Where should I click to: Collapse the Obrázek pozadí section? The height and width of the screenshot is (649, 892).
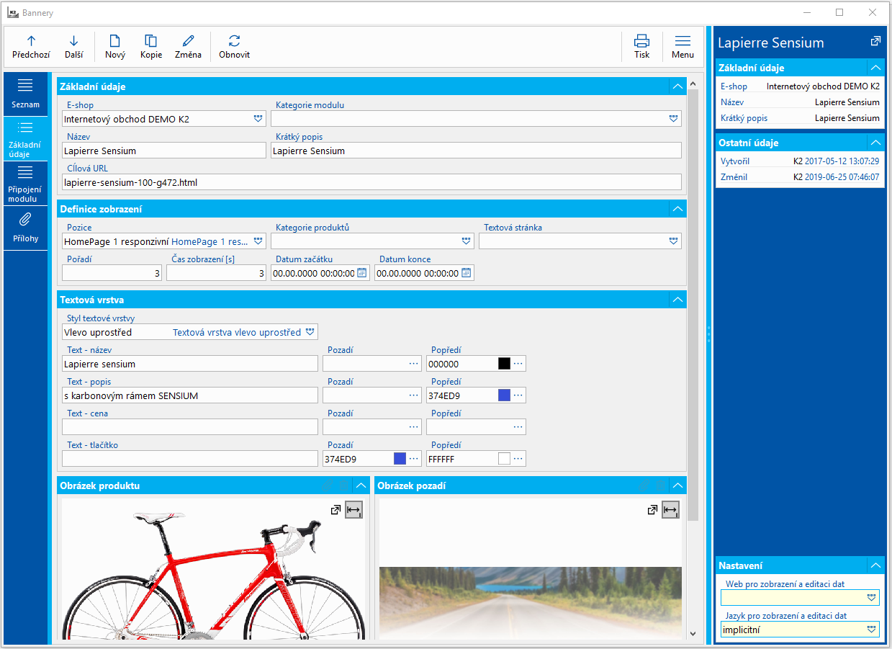[677, 485]
